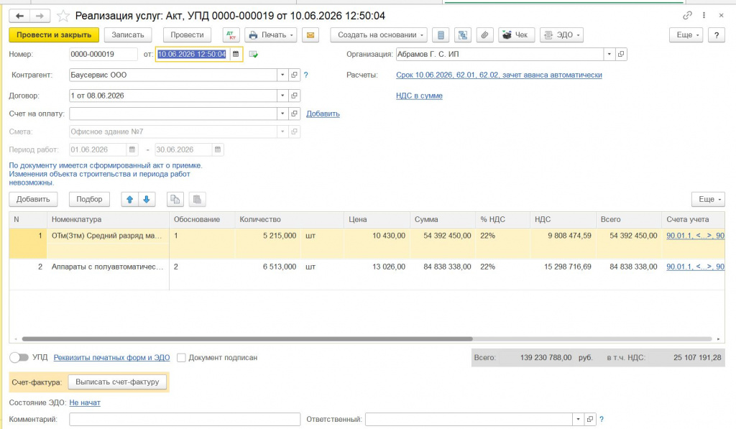
Task: Click the envelope email icon
Action: point(310,34)
